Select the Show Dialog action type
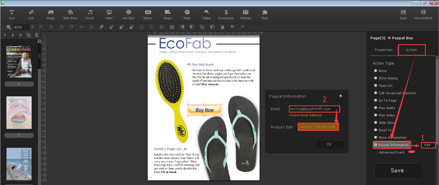 (386, 78)
